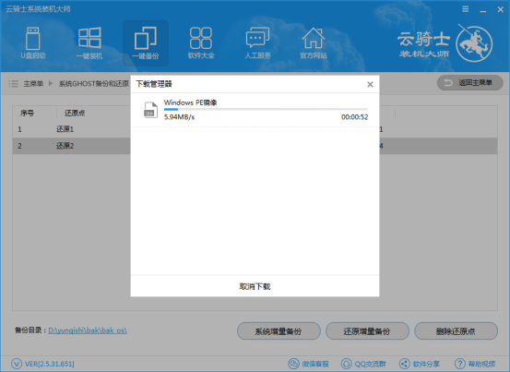Click the Windows PE镜像 title text
The height and width of the screenshot is (372, 510).
(x=190, y=102)
